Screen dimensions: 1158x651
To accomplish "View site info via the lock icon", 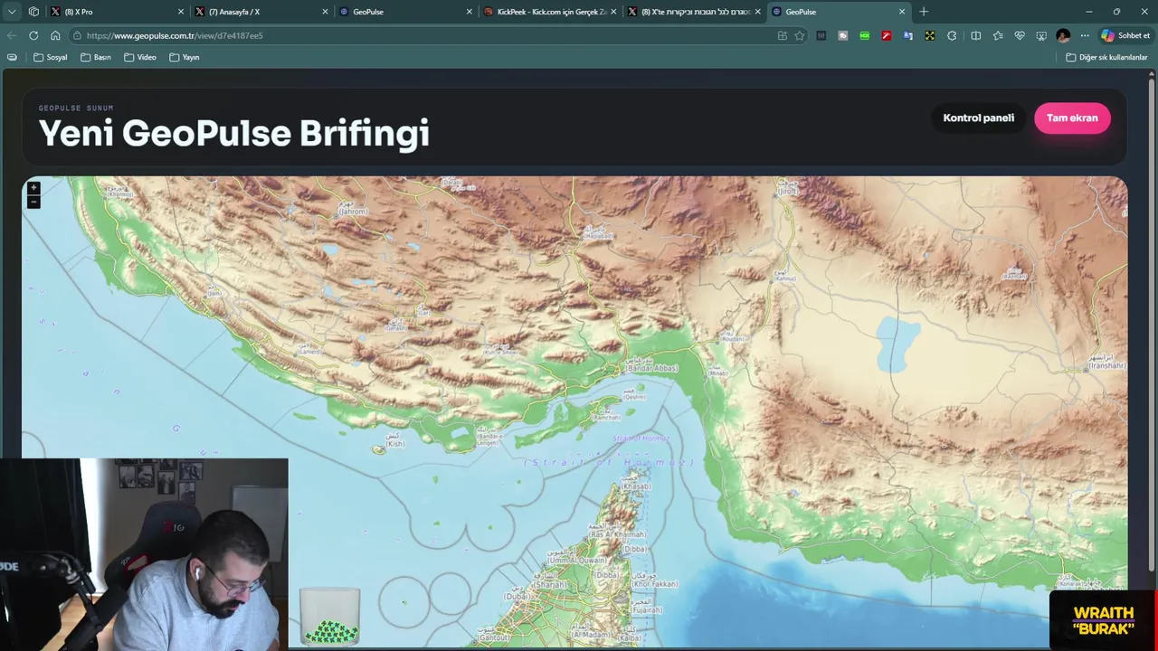I will 78,35.
